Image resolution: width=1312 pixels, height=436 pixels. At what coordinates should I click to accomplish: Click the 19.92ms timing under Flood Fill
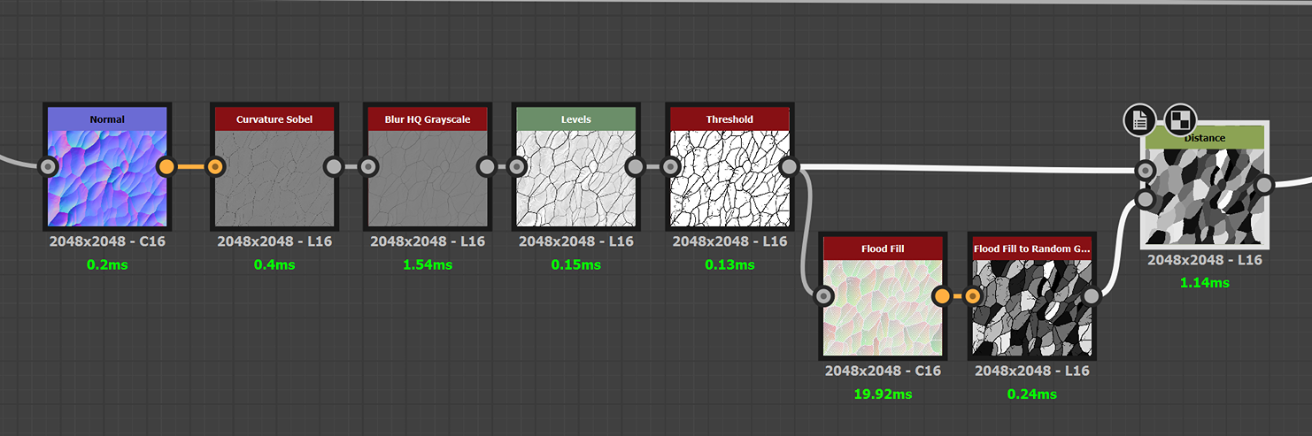(x=884, y=394)
